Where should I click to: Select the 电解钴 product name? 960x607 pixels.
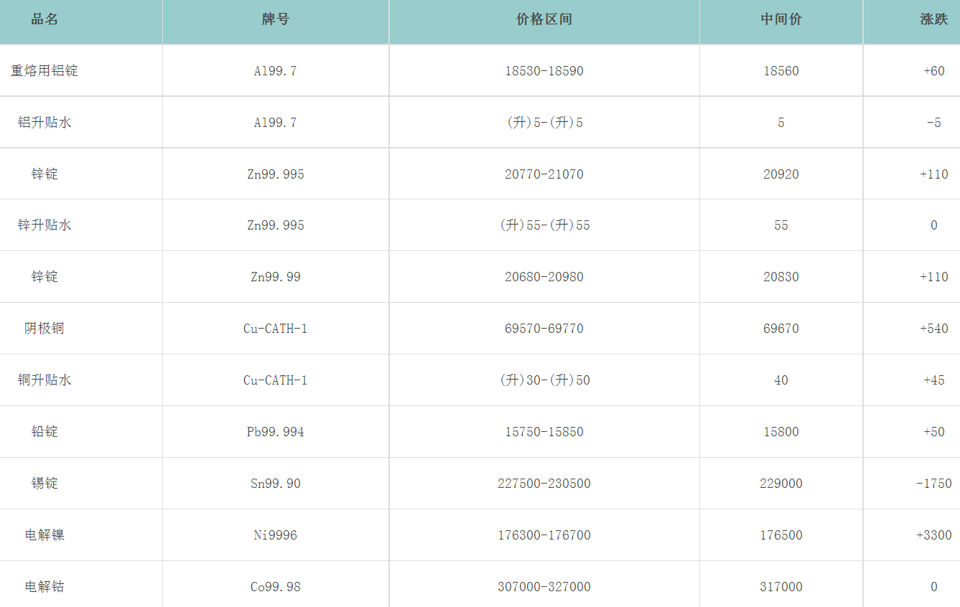click(45, 587)
